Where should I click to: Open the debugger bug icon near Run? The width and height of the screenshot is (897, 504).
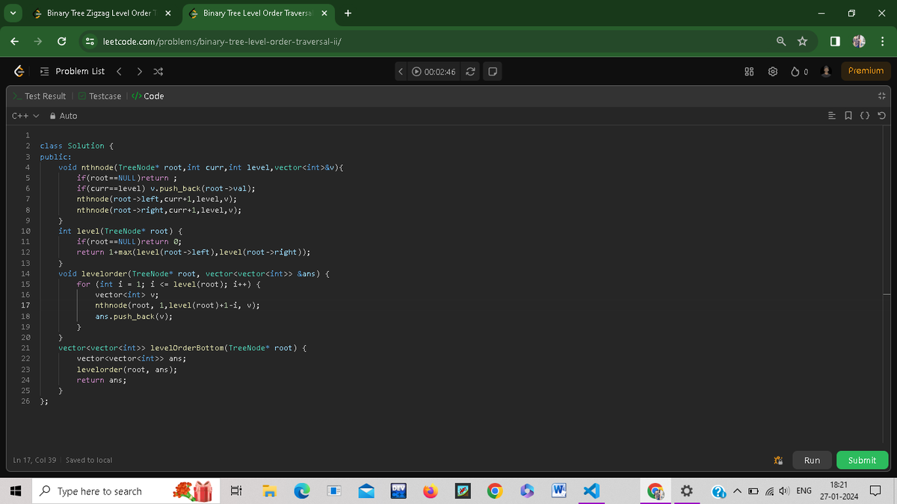[779, 461]
